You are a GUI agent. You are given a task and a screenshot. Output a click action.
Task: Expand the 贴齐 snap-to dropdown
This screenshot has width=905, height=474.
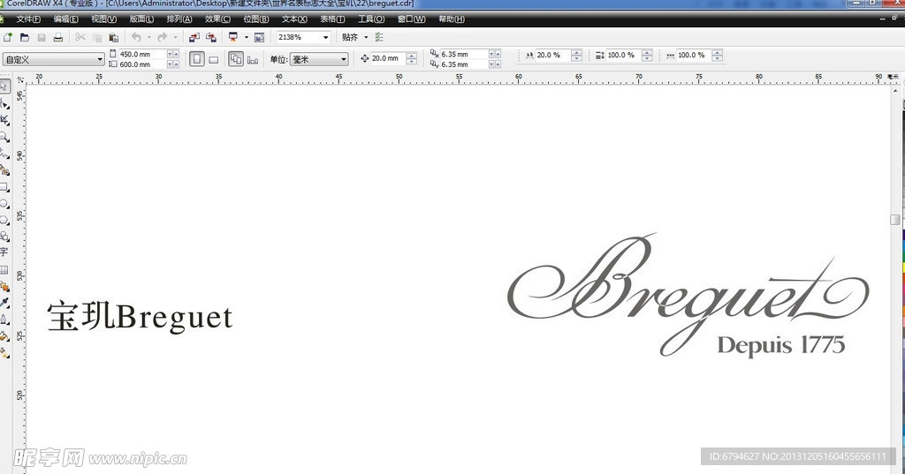(366, 37)
